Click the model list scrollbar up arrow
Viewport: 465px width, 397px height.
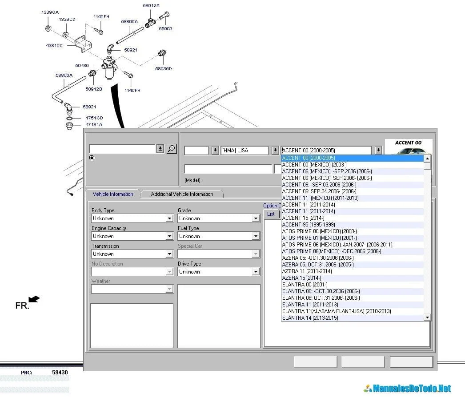coord(427,159)
